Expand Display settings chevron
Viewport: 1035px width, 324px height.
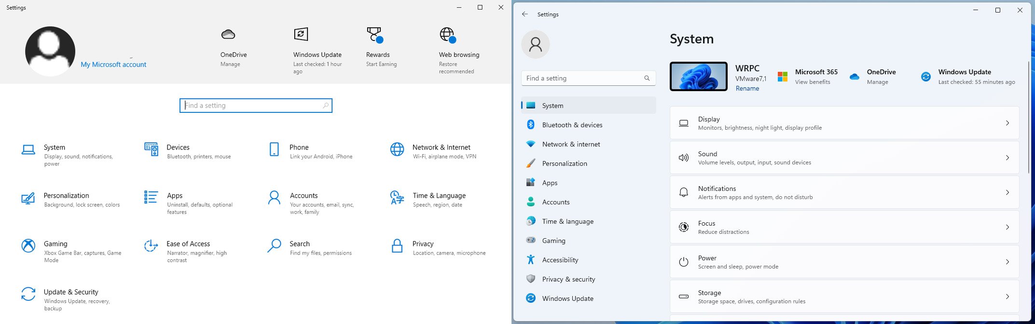[x=1007, y=123]
